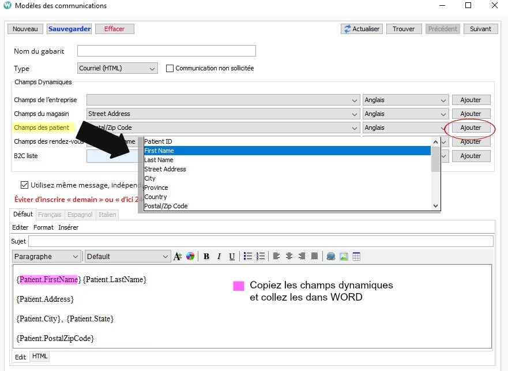This screenshot has width=508, height=371.
Task: Click Ajouter for Champs des patient
Action: tap(471, 128)
